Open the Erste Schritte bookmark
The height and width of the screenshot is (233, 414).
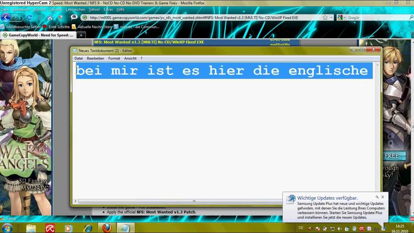(56, 27)
